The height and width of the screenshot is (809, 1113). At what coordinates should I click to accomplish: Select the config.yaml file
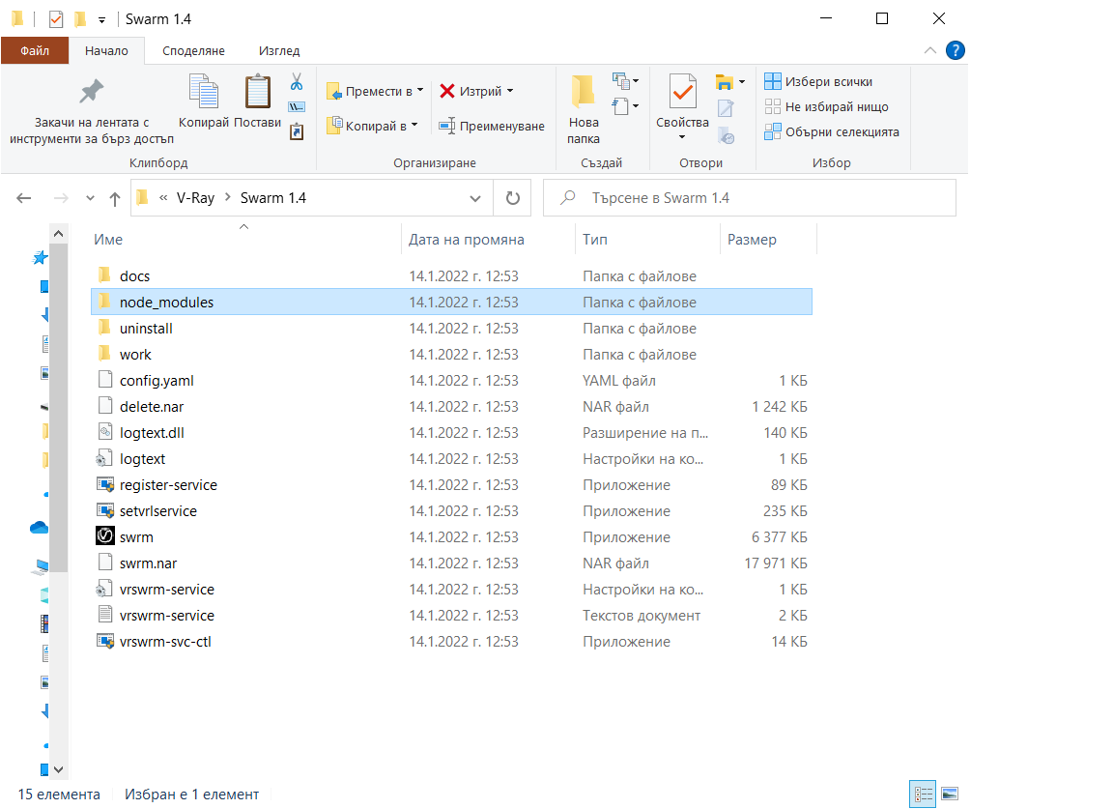coord(451,380)
